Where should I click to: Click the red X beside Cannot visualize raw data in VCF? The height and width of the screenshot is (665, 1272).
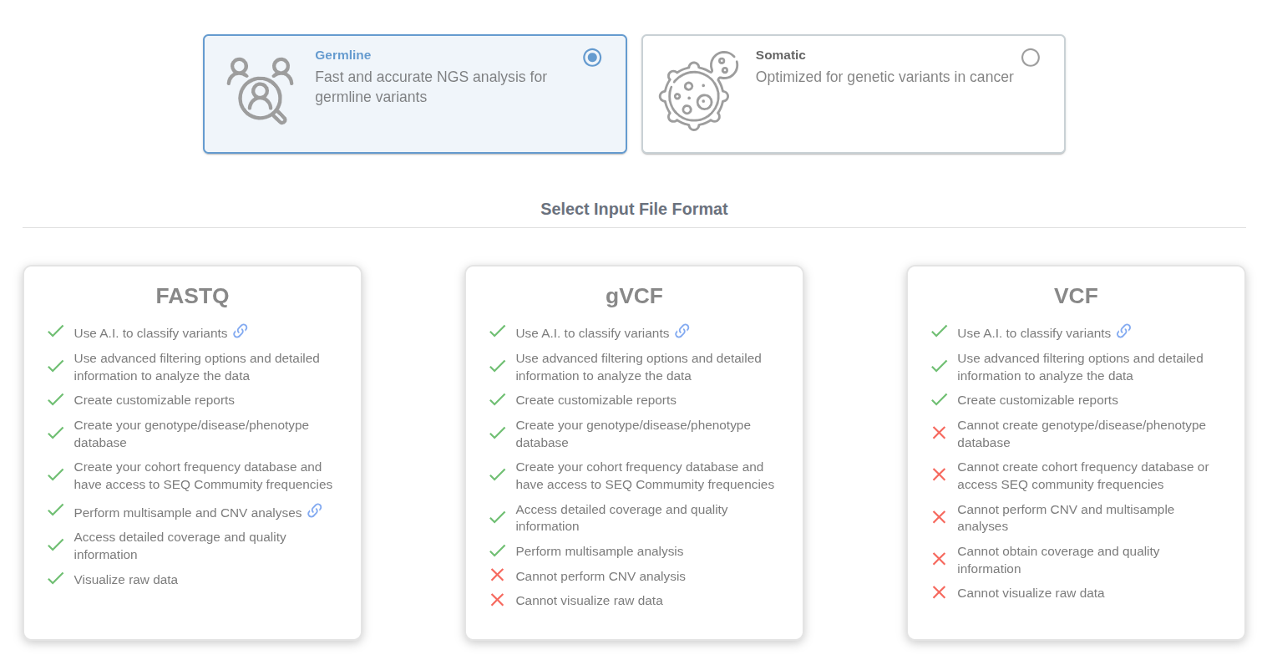tap(939, 592)
